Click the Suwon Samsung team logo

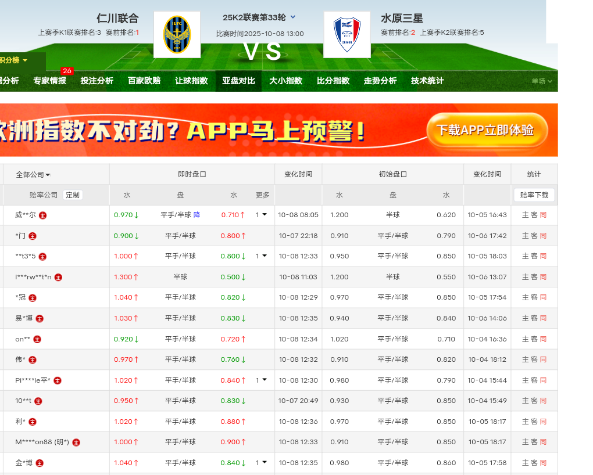[346, 35]
